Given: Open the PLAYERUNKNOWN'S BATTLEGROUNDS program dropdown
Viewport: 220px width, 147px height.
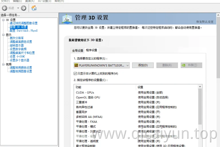Looking at the screenshot, I should click(102, 65).
